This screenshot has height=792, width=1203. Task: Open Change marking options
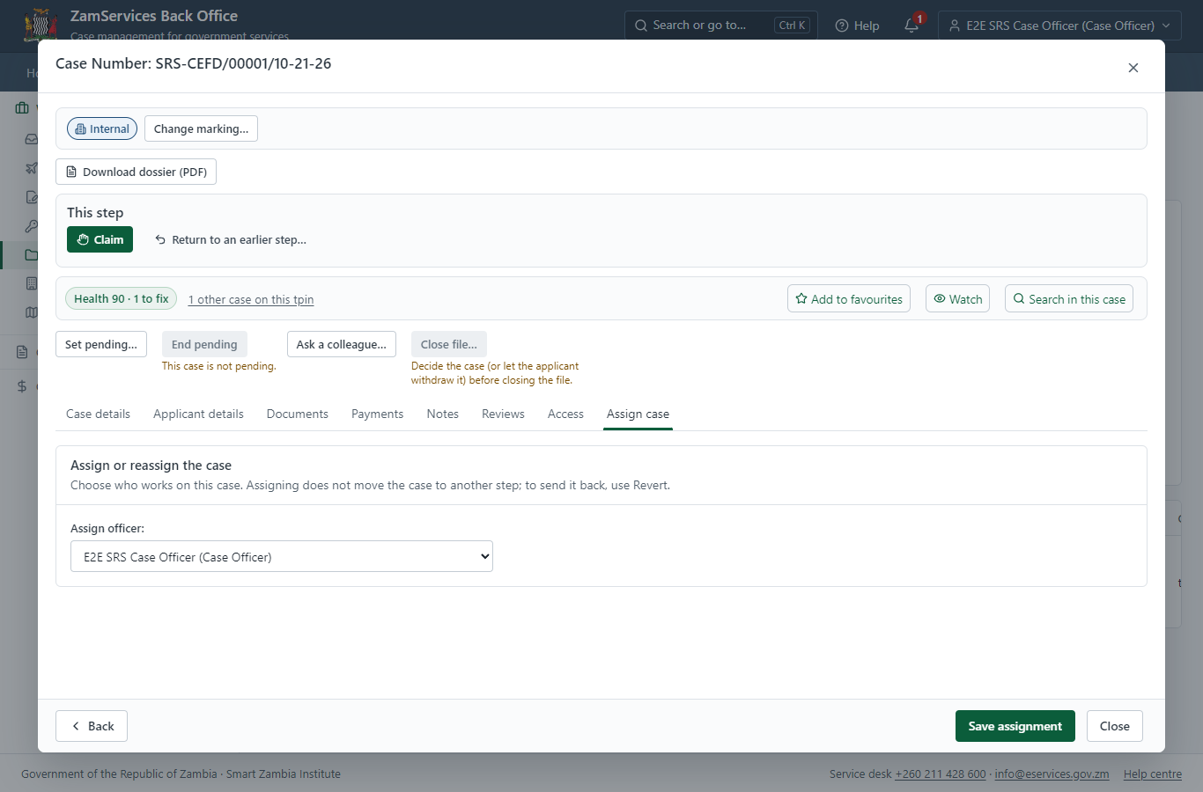[x=201, y=128]
